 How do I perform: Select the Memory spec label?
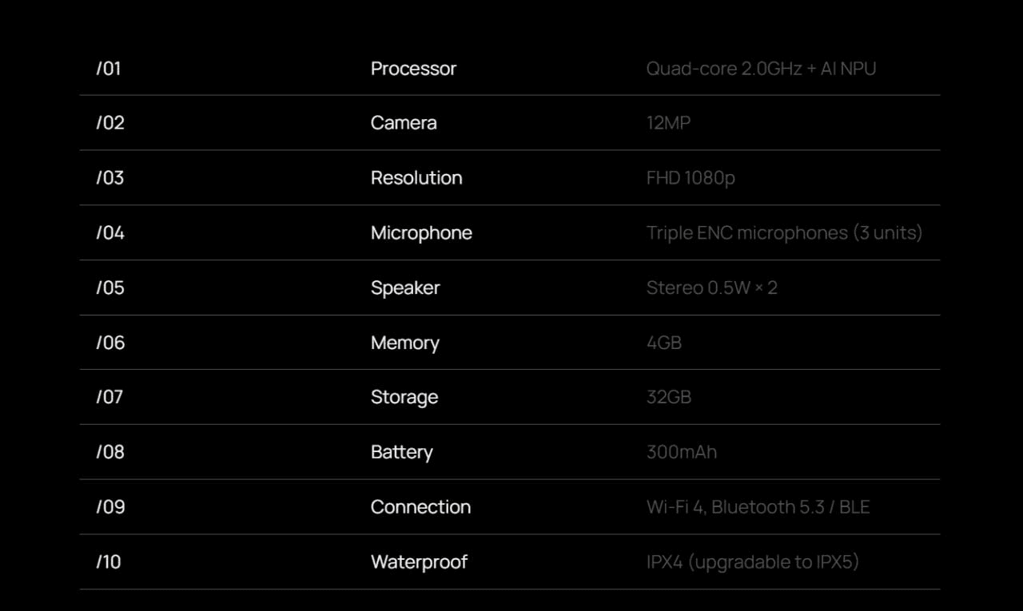(x=405, y=343)
